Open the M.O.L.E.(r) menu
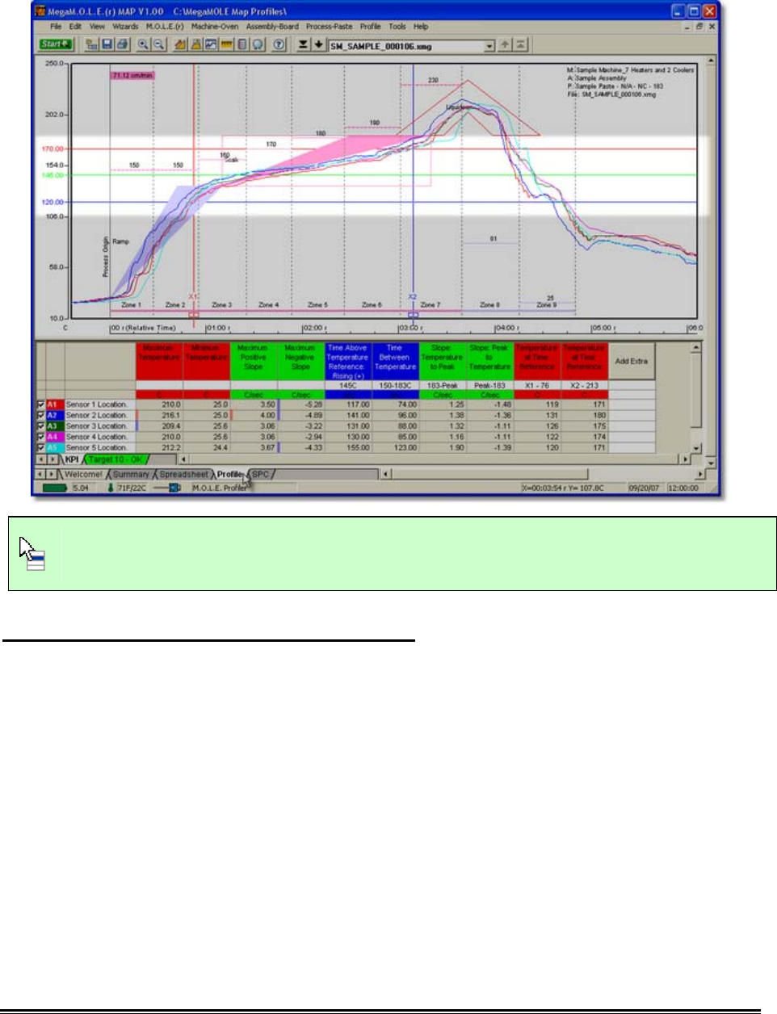The image size is (777, 1014). [x=165, y=27]
